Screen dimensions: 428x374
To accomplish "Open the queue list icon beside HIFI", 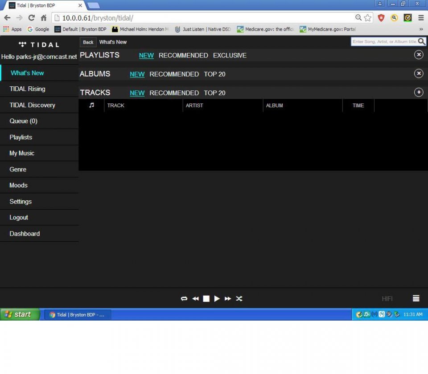I will (x=416, y=298).
